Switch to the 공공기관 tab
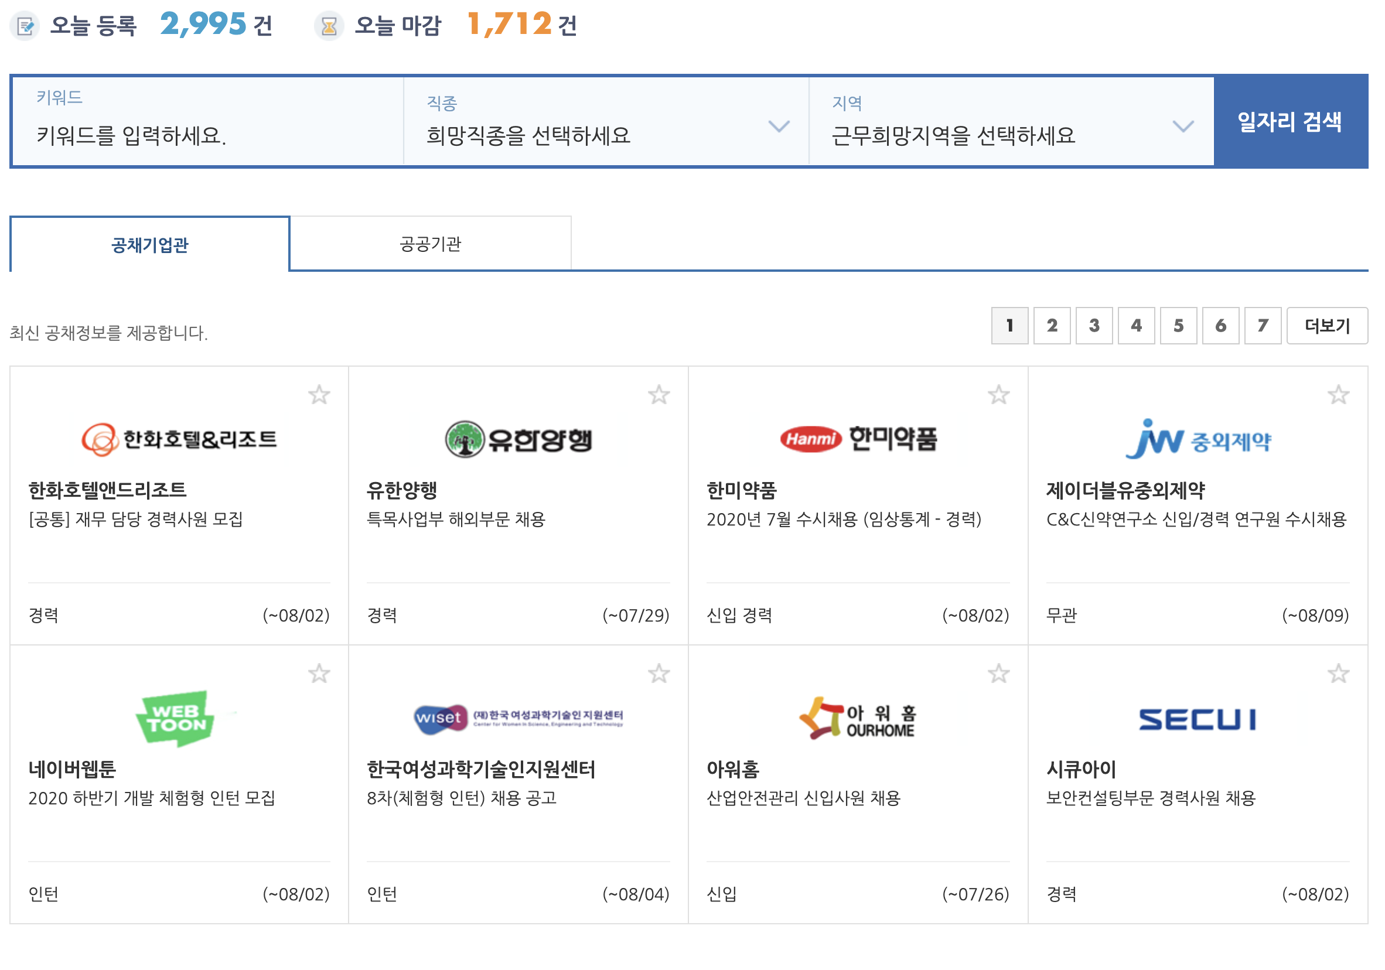The height and width of the screenshot is (970, 1385). [430, 244]
